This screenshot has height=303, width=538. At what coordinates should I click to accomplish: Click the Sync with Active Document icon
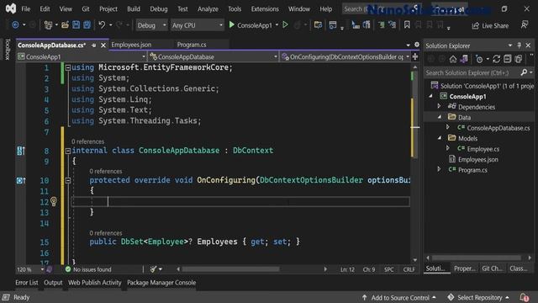click(496, 59)
